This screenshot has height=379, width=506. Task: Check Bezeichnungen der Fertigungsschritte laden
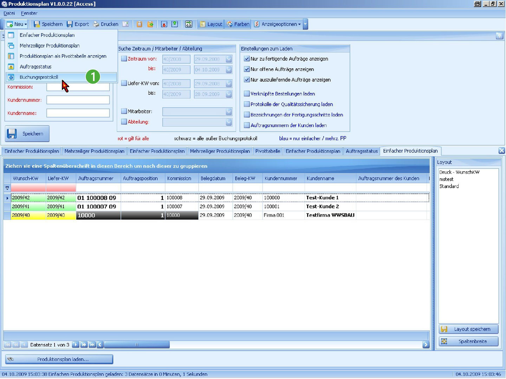[x=247, y=115]
